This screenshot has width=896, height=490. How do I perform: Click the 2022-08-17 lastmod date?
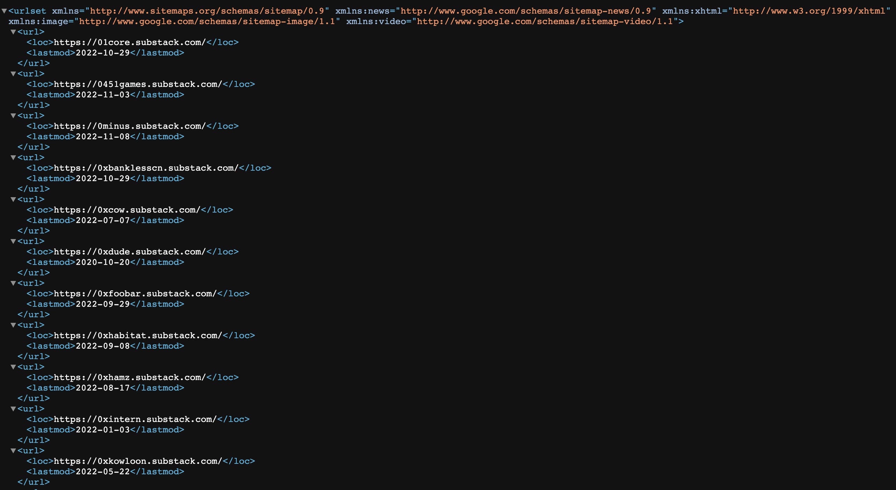103,388
